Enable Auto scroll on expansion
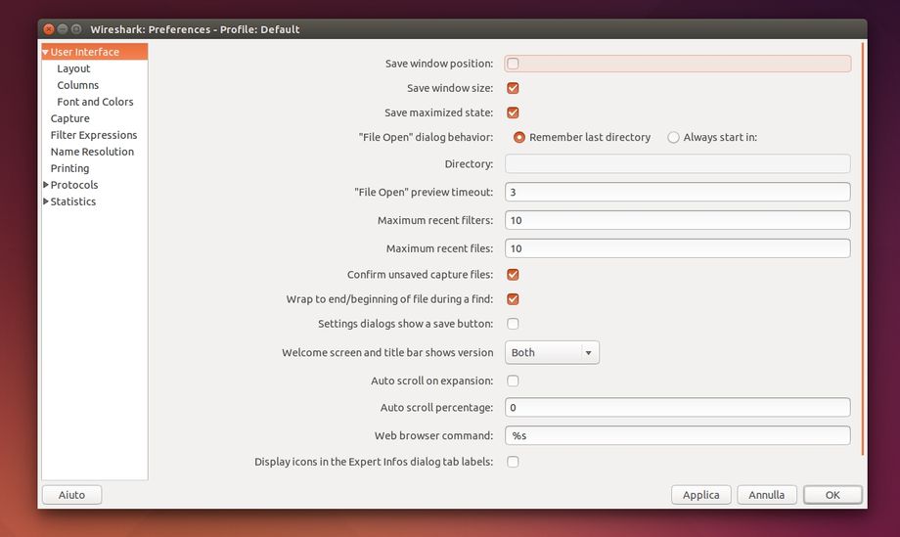 click(x=513, y=380)
